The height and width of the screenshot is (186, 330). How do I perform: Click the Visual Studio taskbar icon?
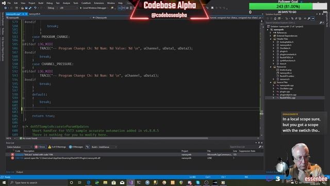point(130,182)
